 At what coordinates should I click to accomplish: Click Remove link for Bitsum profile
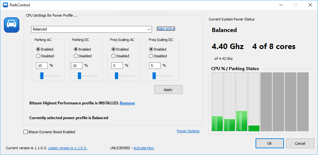pyautogui.click(x=127, y=103)
